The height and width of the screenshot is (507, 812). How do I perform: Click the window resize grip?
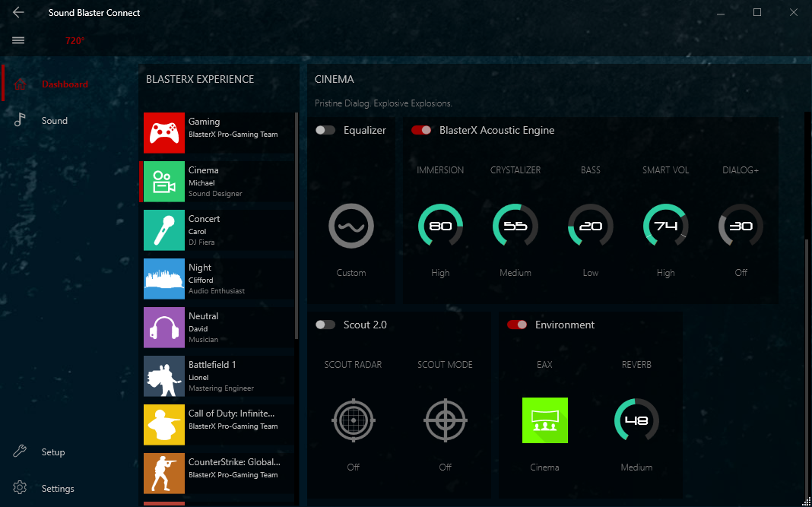click(807, 502)
